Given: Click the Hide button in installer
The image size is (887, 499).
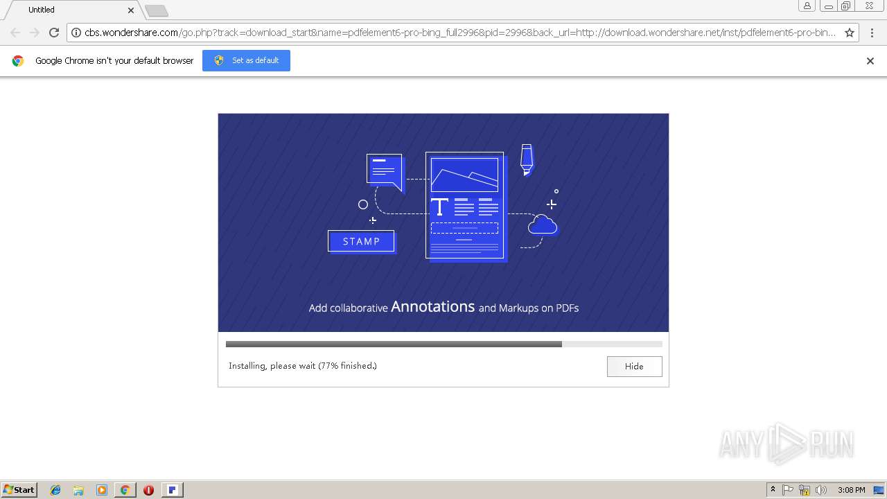Looking at the screenshot, I should point(634,367).
